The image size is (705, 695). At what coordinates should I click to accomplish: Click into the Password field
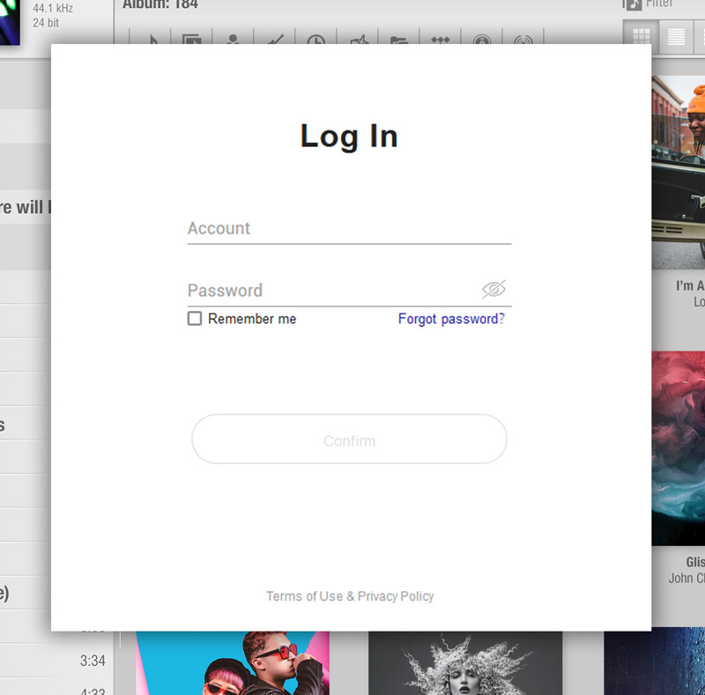click(330, 291)
